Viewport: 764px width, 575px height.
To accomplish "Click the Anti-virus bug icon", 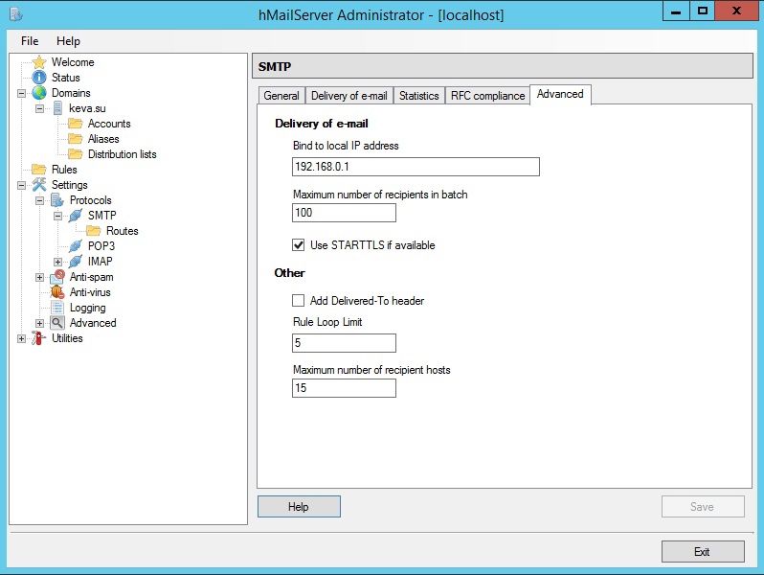I will coord(57,292).
